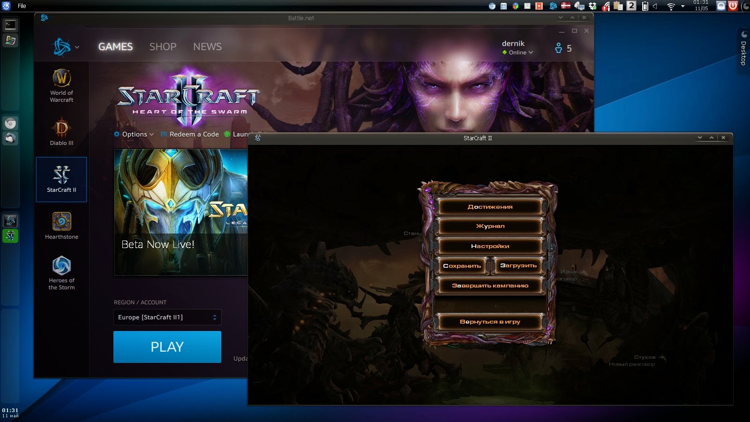750x422 pixels.
Task: Open Достижения in the StarCraft II menu
Action: (x=490, y=207)
